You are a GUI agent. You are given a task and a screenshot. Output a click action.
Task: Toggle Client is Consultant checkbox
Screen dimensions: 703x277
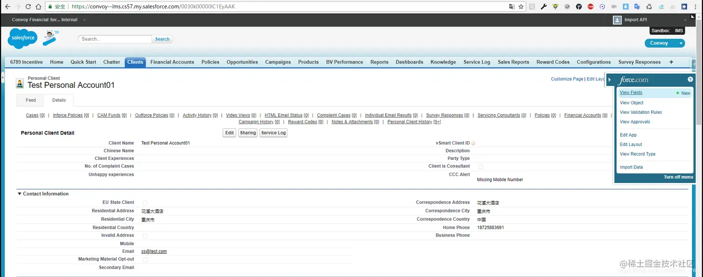[480, 166]
